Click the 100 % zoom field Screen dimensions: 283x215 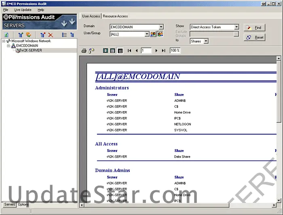click(175, 51)
